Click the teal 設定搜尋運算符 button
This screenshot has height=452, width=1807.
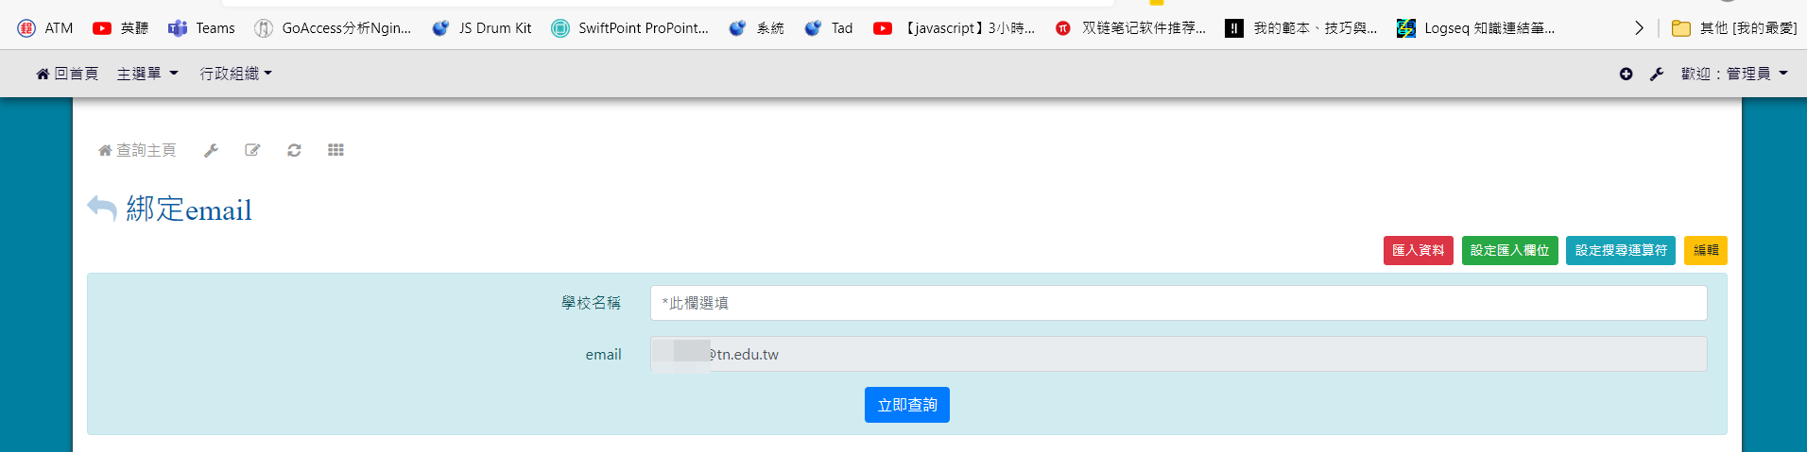pos(1620,250)
